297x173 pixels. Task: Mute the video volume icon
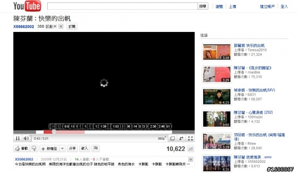click(26, 138)
